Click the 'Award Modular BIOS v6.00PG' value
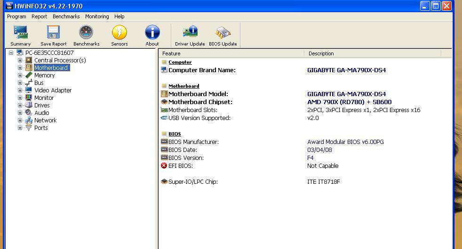462x249 pixels. [x=345, y=142]
